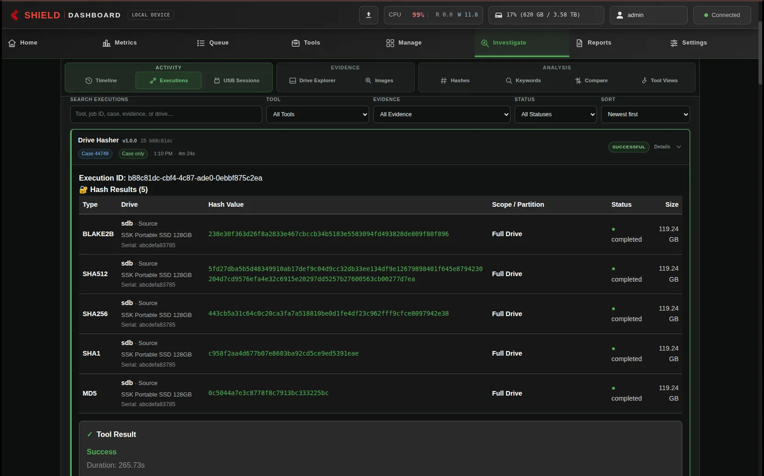
Task: Click the Home house icon
Action: tap(12, 43)
